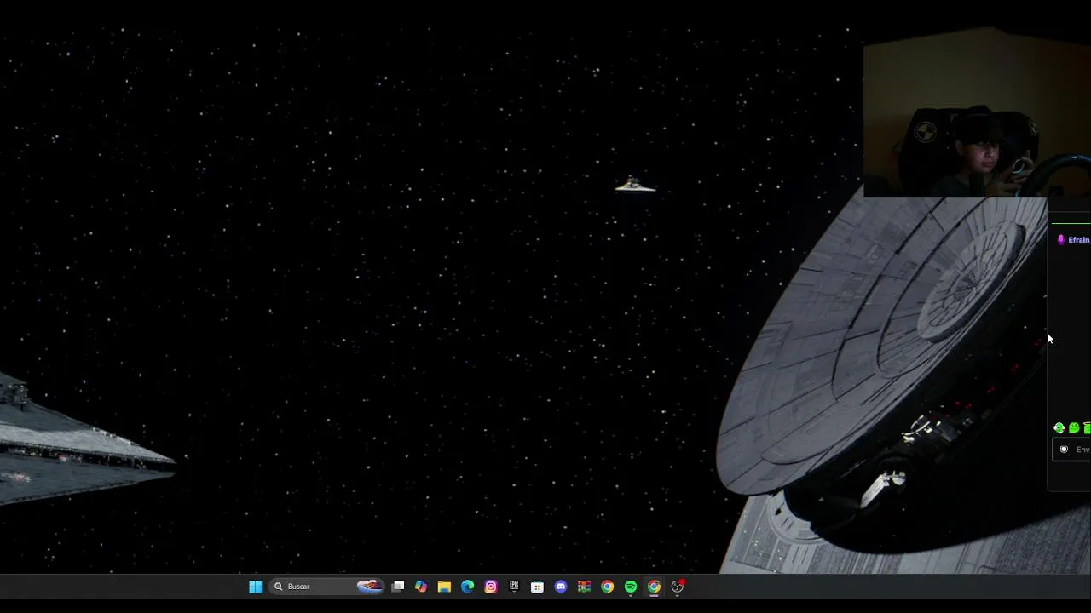Open Task View from the taskbar
1091x613 pixels.
(x=398, y=587)
